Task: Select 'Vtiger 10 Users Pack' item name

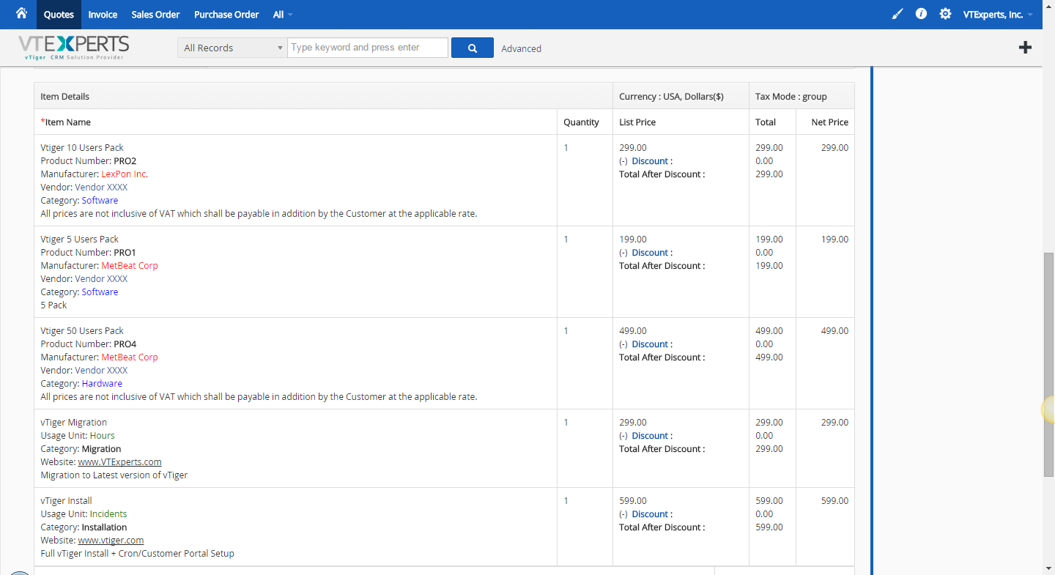Action: [82, 148]
